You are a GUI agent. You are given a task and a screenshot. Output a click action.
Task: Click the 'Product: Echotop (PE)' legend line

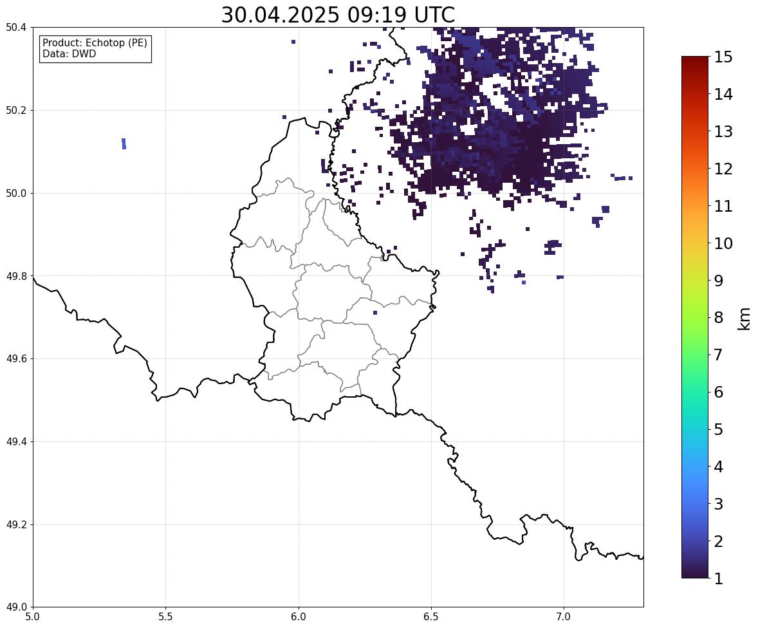(95, 43)
